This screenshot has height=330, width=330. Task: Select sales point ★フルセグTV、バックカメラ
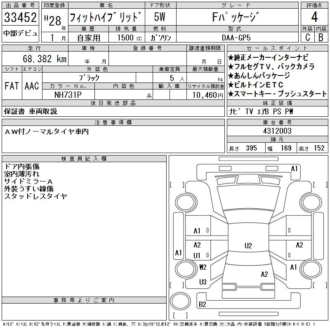click(x=271, y=66)
